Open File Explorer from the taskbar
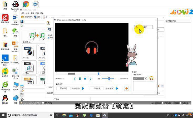 64,115
